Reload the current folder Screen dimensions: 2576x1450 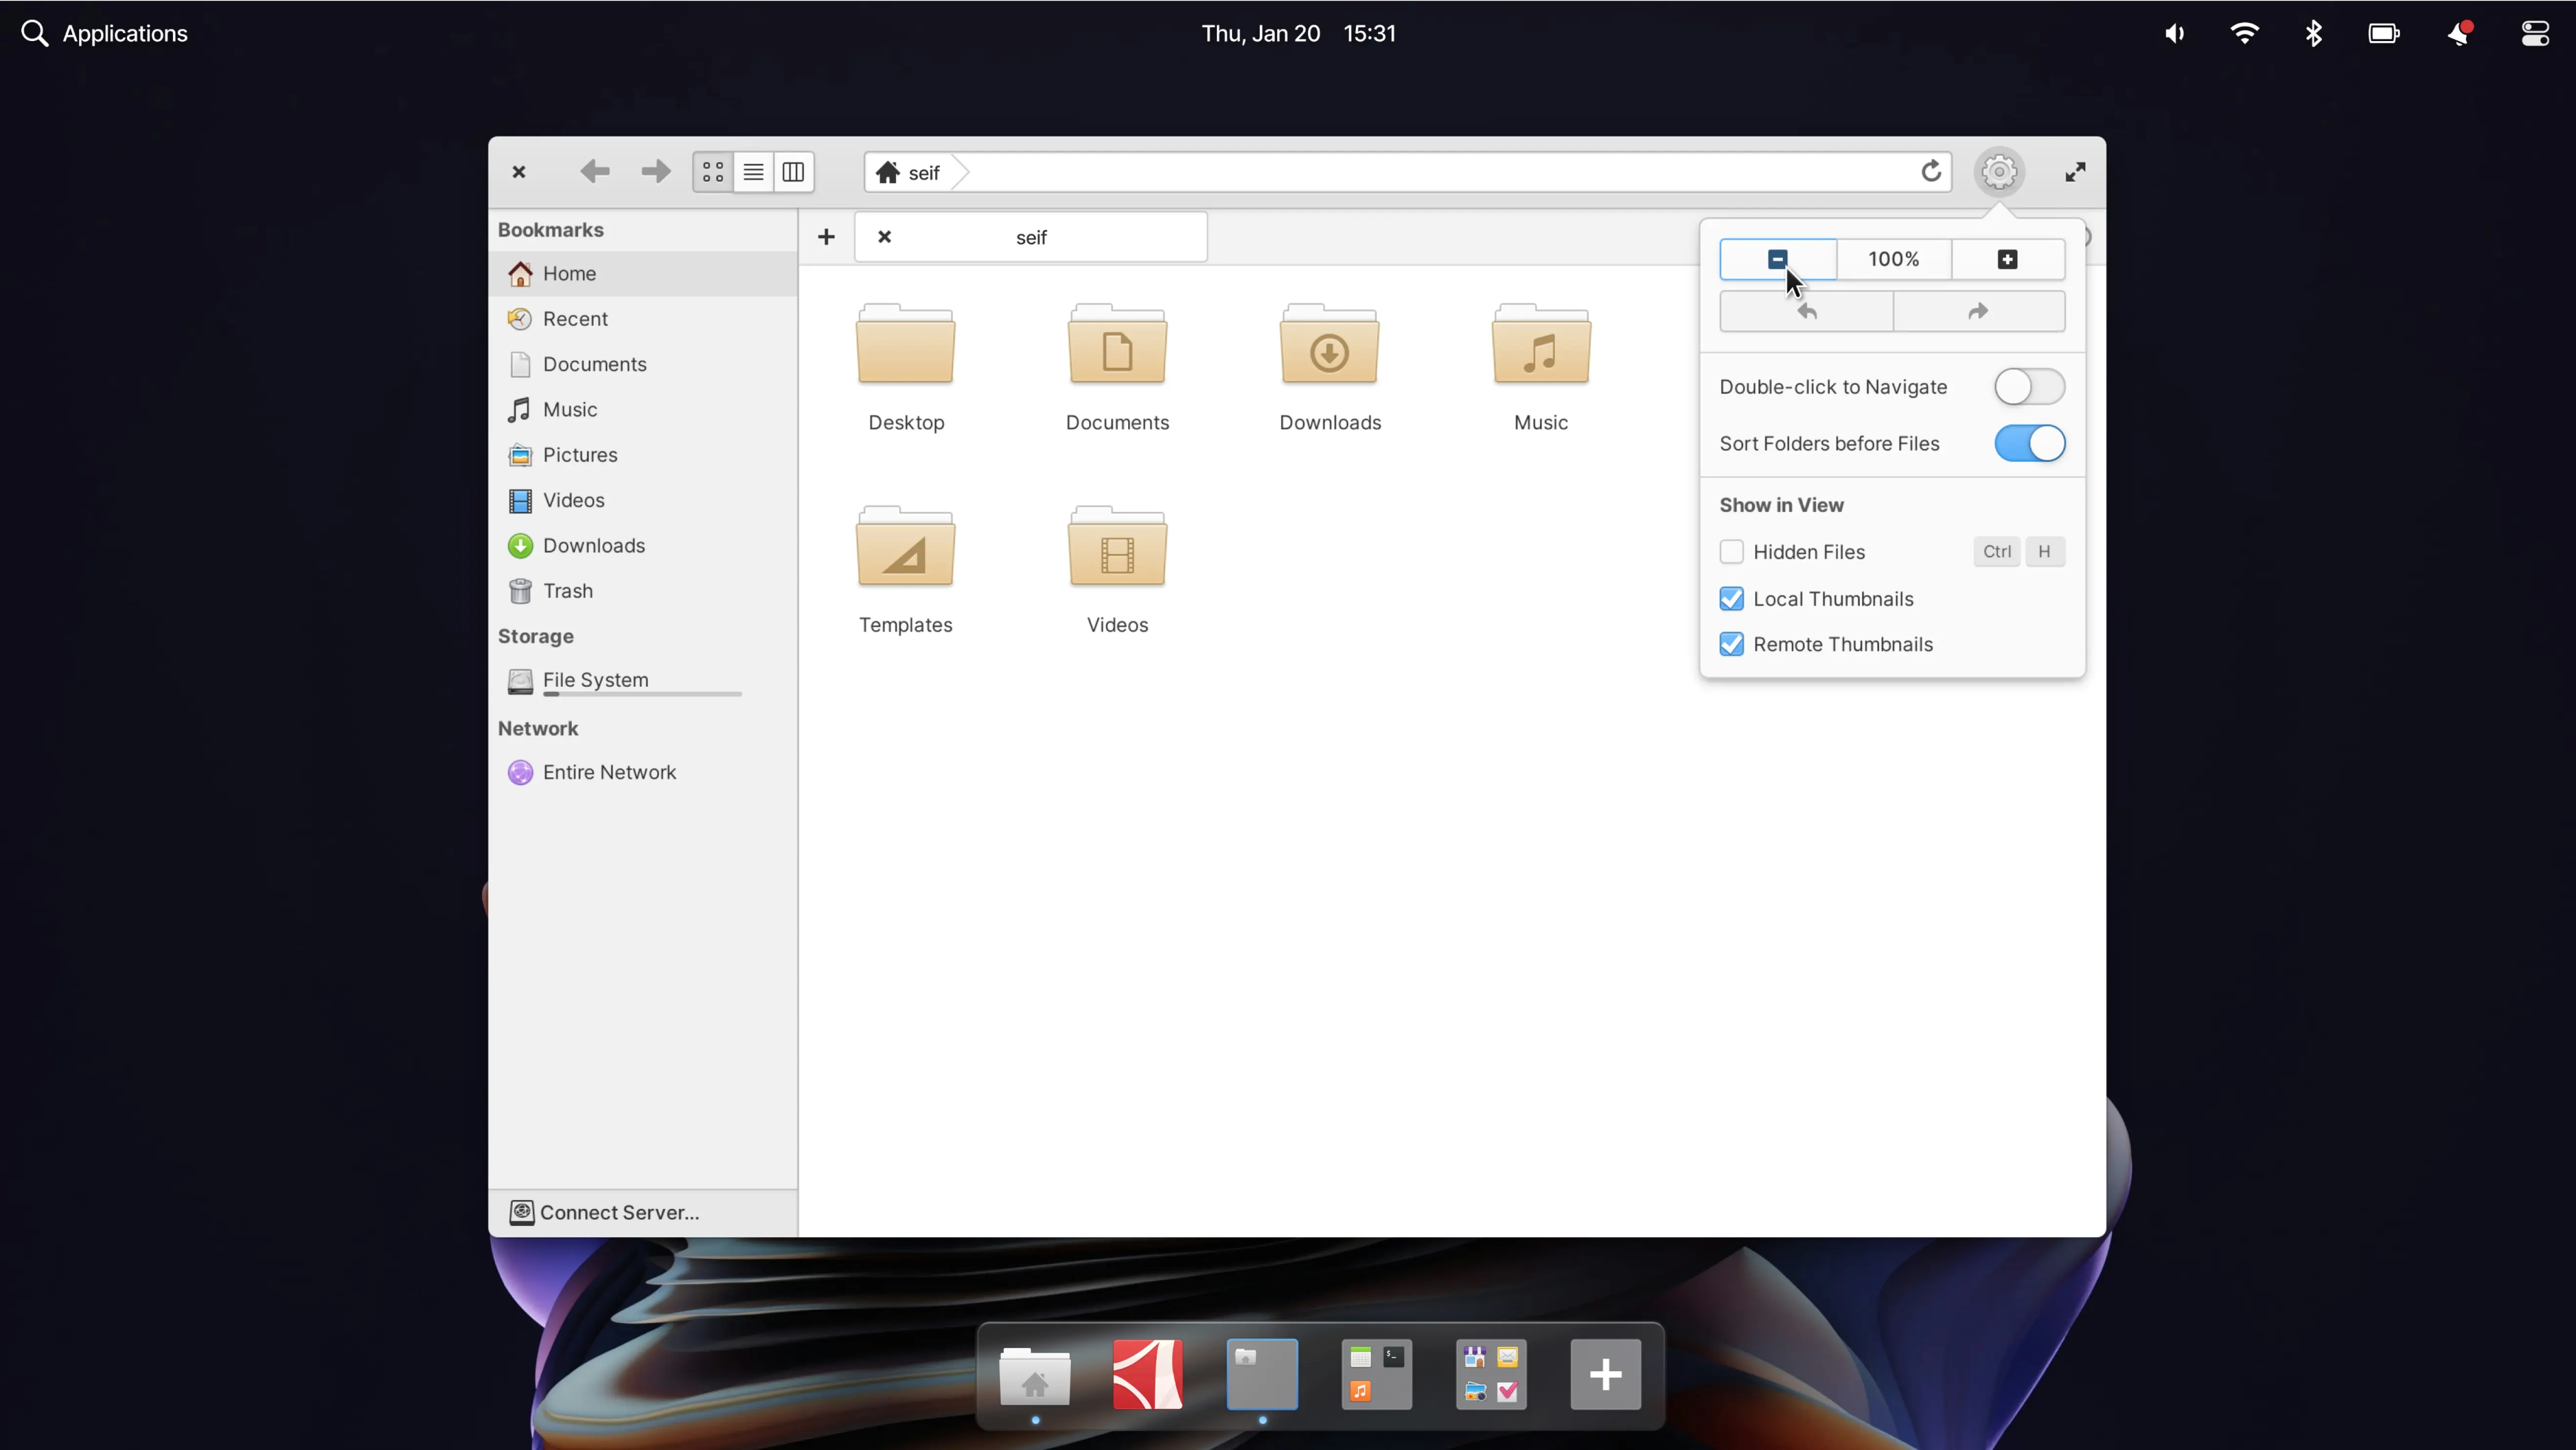coord(1931,171)
